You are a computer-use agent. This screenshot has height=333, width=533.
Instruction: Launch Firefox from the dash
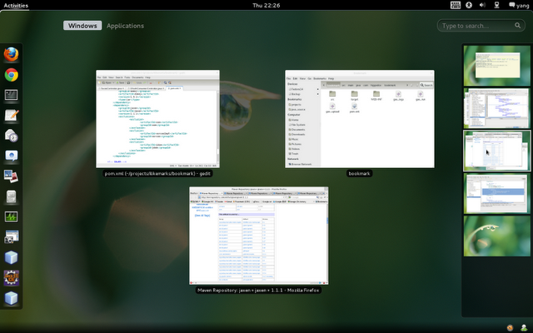tap(11, 55)
